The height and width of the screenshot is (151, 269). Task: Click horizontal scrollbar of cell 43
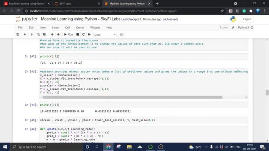coord(132,97)
